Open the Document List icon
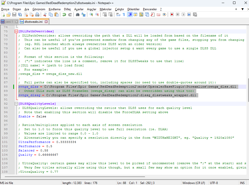Screen dimensions: 249x185 [x=147, y=15]
